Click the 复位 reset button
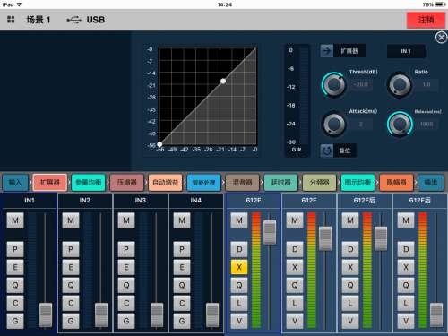The image size is (448, 336). click(345, 151)
